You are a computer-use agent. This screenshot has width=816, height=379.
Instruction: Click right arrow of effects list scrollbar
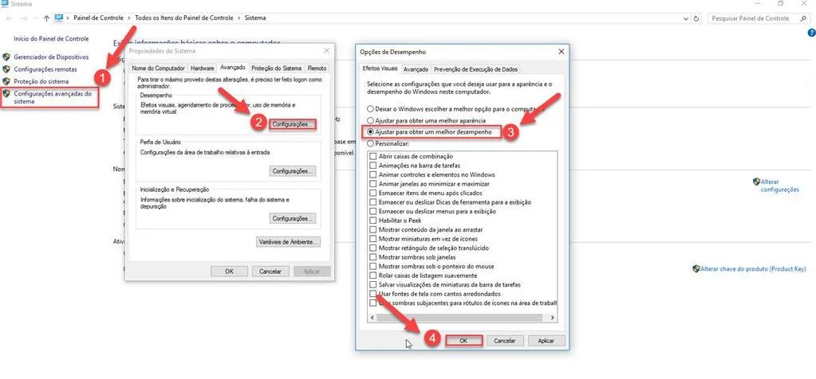[552, 318]
